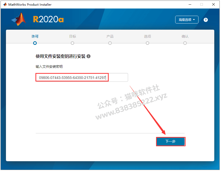Open the 高级选项 dropdown
The image size is (221, 171).
coord(187,20)
